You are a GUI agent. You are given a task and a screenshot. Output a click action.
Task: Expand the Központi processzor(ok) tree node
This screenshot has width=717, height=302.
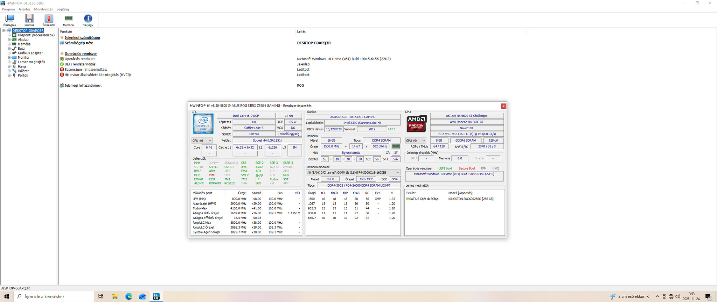[x=9, y=35]
